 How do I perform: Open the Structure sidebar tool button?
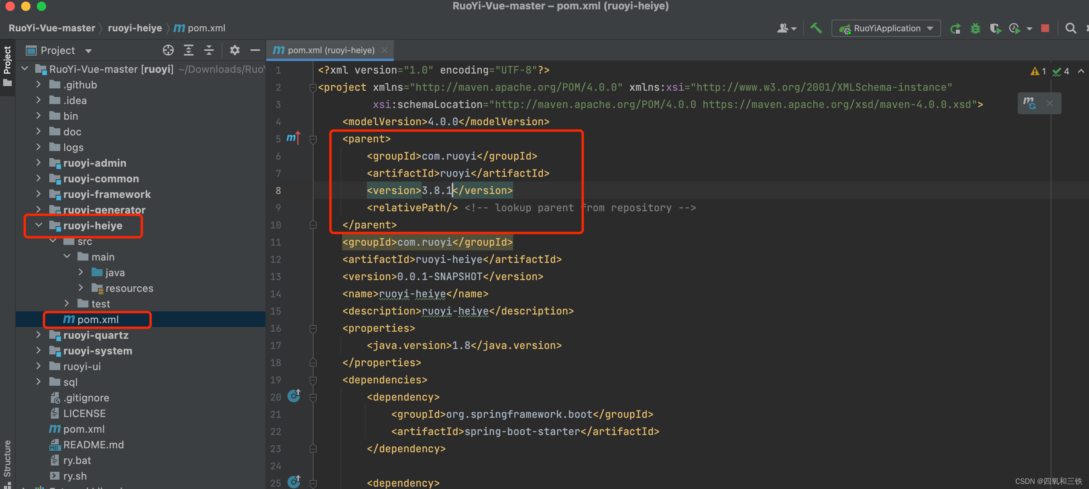click(x=7, y=464)
